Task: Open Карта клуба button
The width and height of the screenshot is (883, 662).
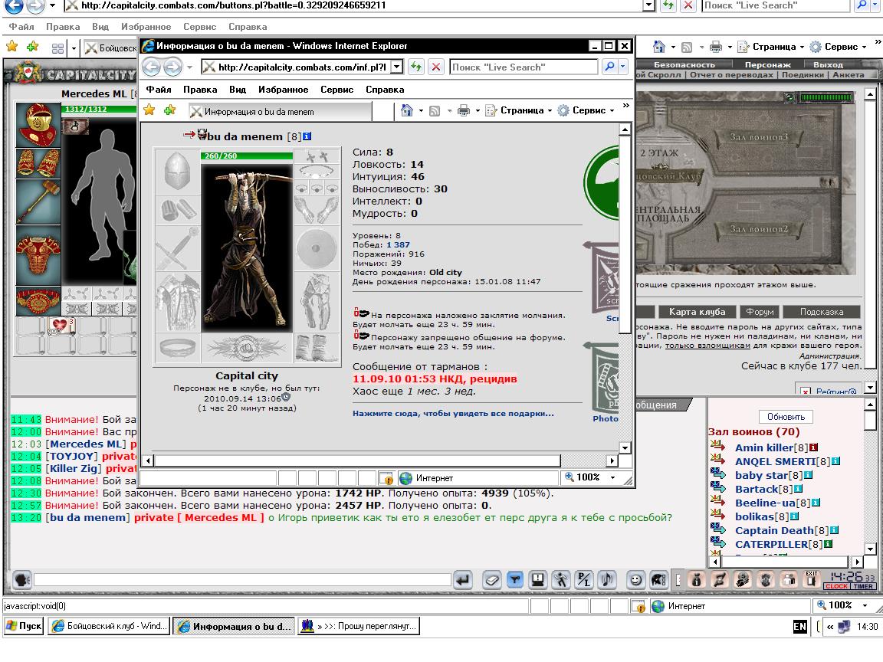Action: click(x=698, y=311)
